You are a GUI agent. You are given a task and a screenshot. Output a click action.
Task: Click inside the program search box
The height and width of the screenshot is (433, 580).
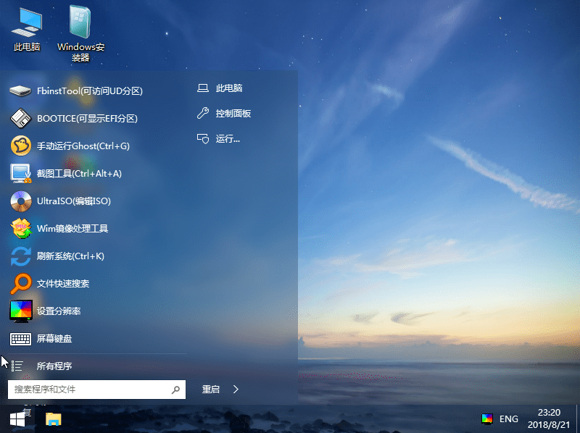[x=87, y=389]
